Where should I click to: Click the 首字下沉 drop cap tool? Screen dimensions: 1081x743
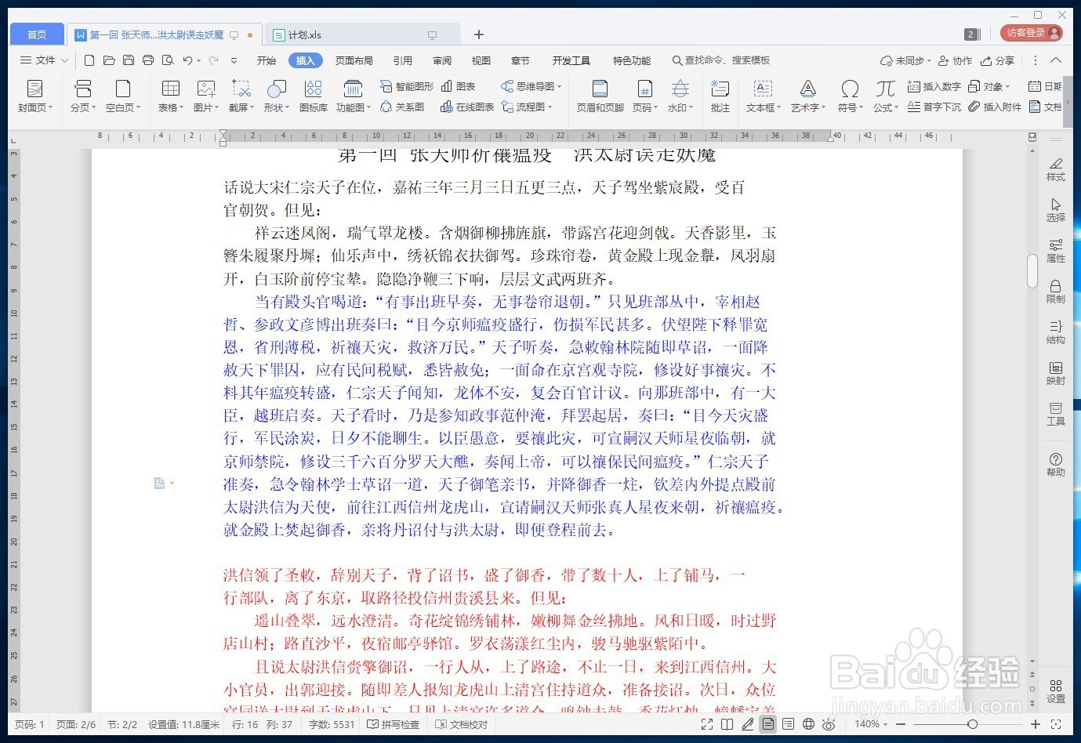tap(934, 107)
